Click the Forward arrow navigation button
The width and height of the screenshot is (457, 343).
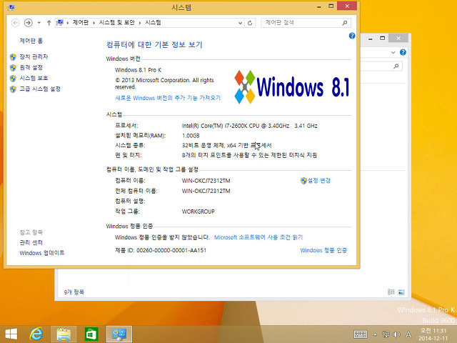coord(29,23)
